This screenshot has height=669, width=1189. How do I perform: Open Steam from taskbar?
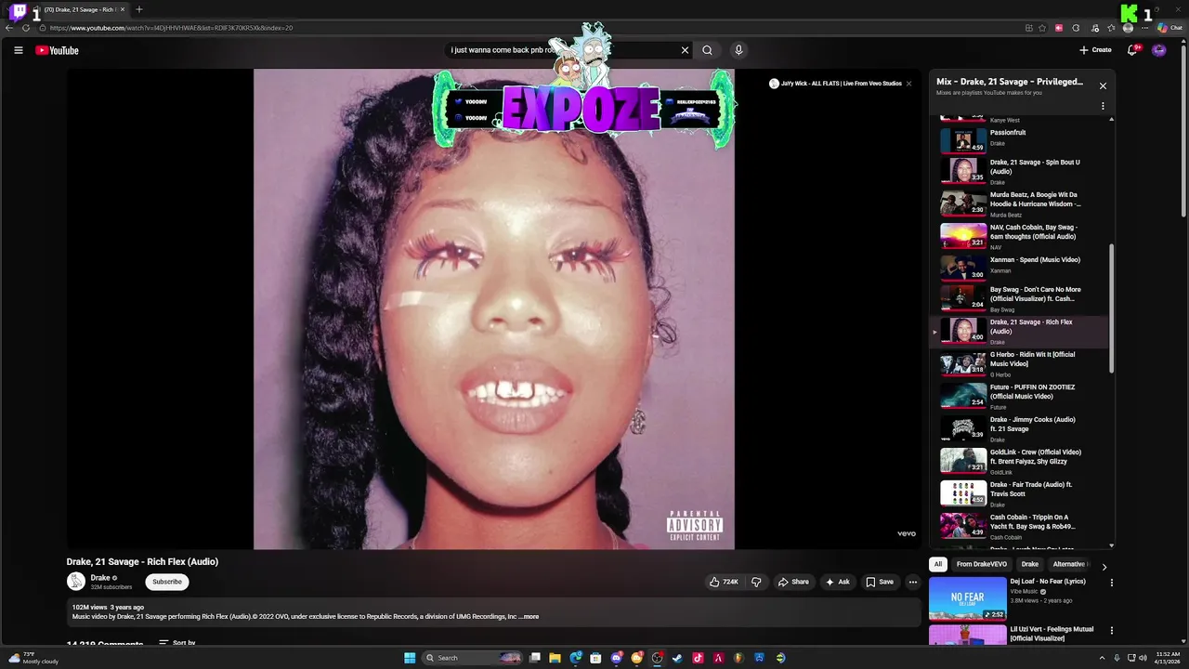click(x=677, y=658)
